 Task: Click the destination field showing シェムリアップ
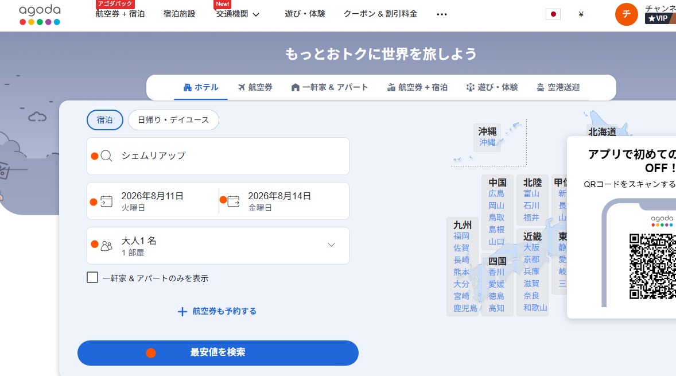click(x=217, y=156)
